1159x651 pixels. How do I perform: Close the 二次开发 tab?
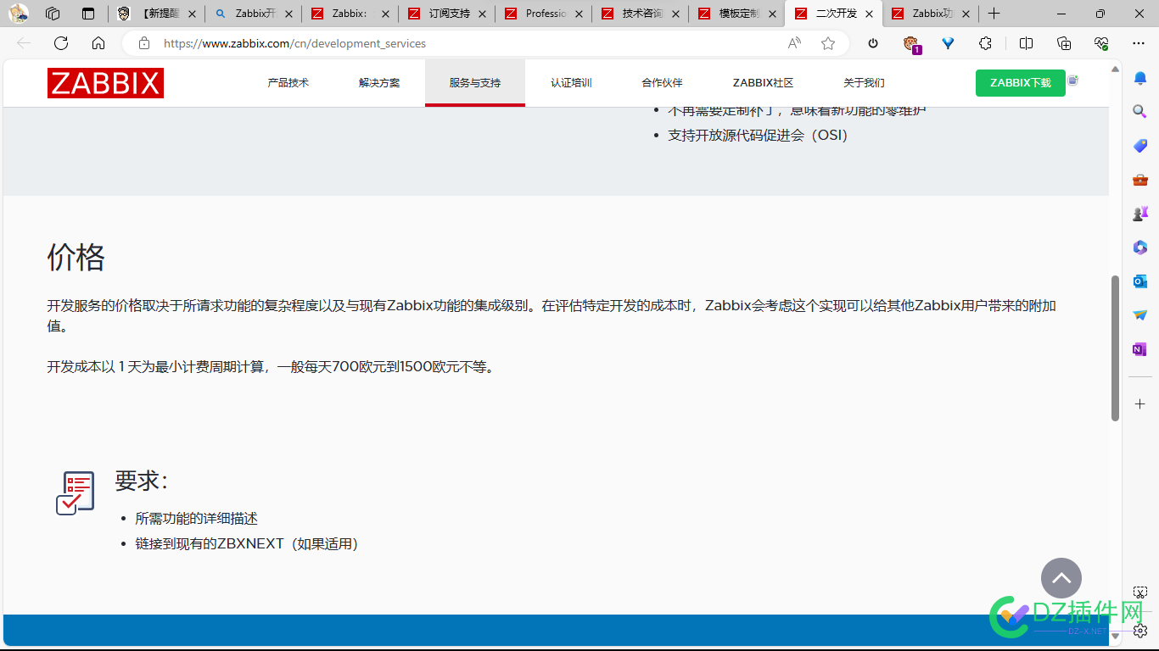coord(869,14)
